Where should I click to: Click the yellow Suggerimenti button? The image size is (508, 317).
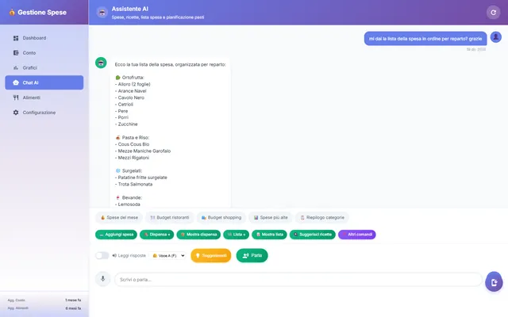pos(211,255)
